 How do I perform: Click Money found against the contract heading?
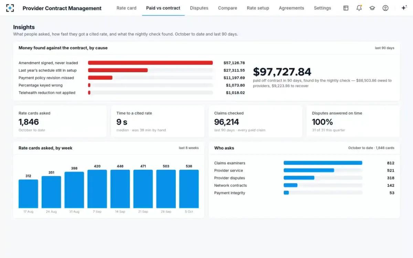point(63,48)
